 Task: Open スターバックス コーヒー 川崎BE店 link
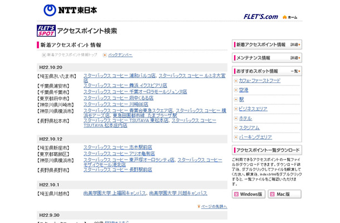coord(116,104)
